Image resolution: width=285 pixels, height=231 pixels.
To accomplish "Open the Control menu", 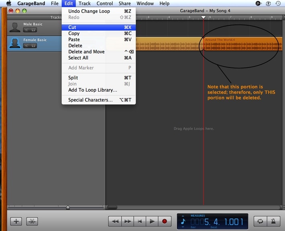I will pyautogui.click(x=104, y=3).
